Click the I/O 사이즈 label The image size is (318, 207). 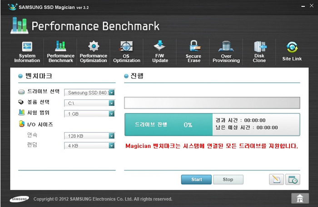point(40,124)
